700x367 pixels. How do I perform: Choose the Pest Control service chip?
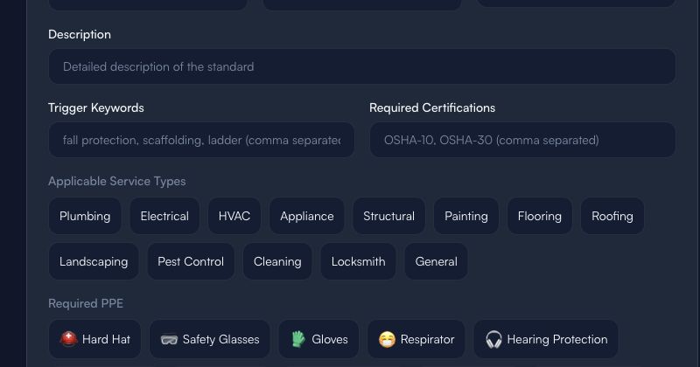click(x=191, y=261)
